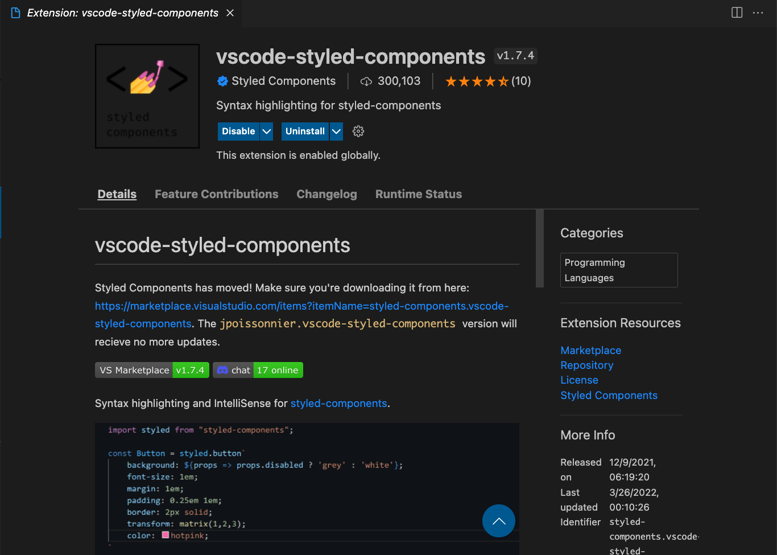The image size is (777, 555).
Task: Open the Runtime Status tab
Action: click(419, 194)
